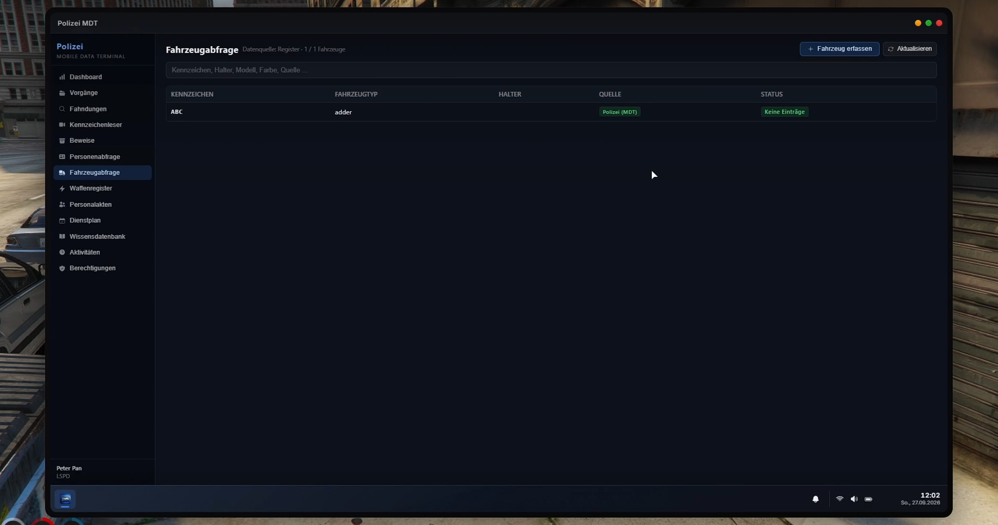Click the Wi-Fi icon in the taskbar
The height and width of the screenshot is (525, 998).
click(839, 499)
